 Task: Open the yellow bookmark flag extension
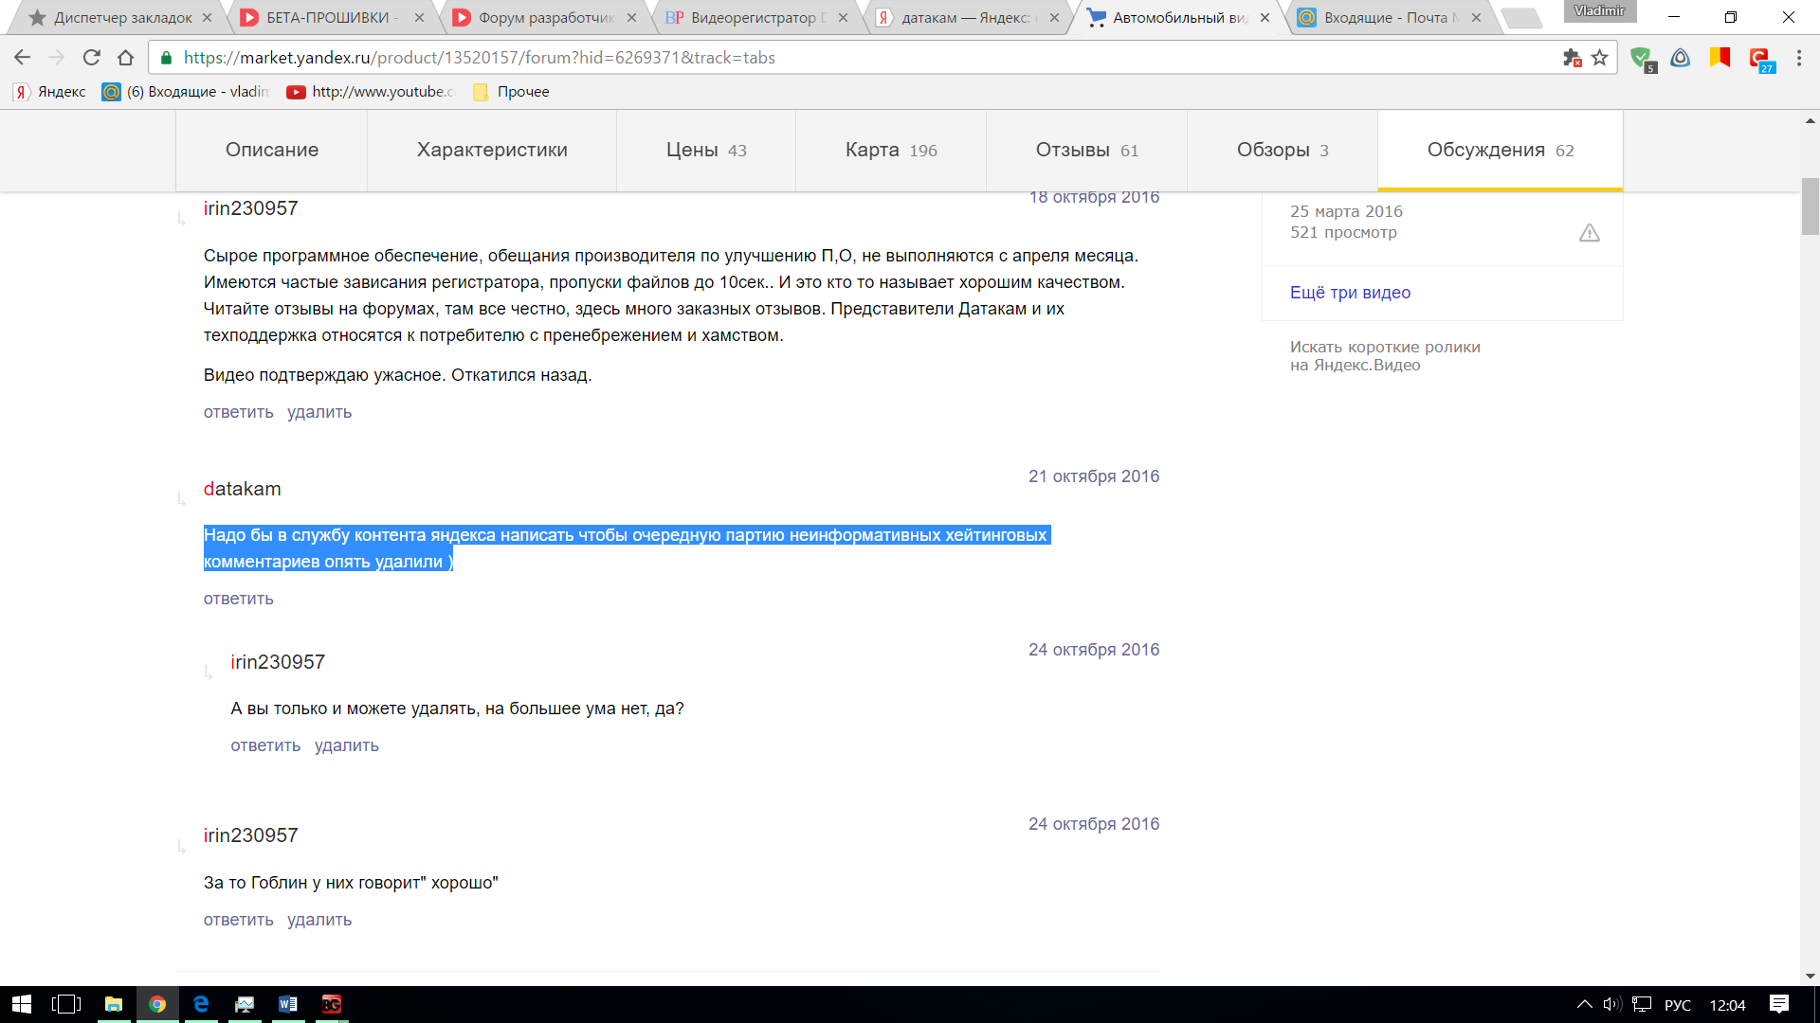point(1720,58)
